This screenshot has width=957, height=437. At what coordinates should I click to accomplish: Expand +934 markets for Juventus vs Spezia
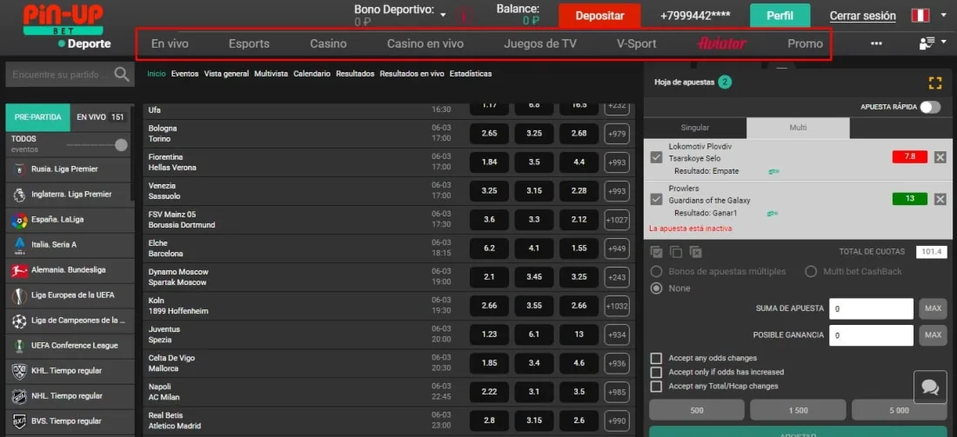[617, 334]
